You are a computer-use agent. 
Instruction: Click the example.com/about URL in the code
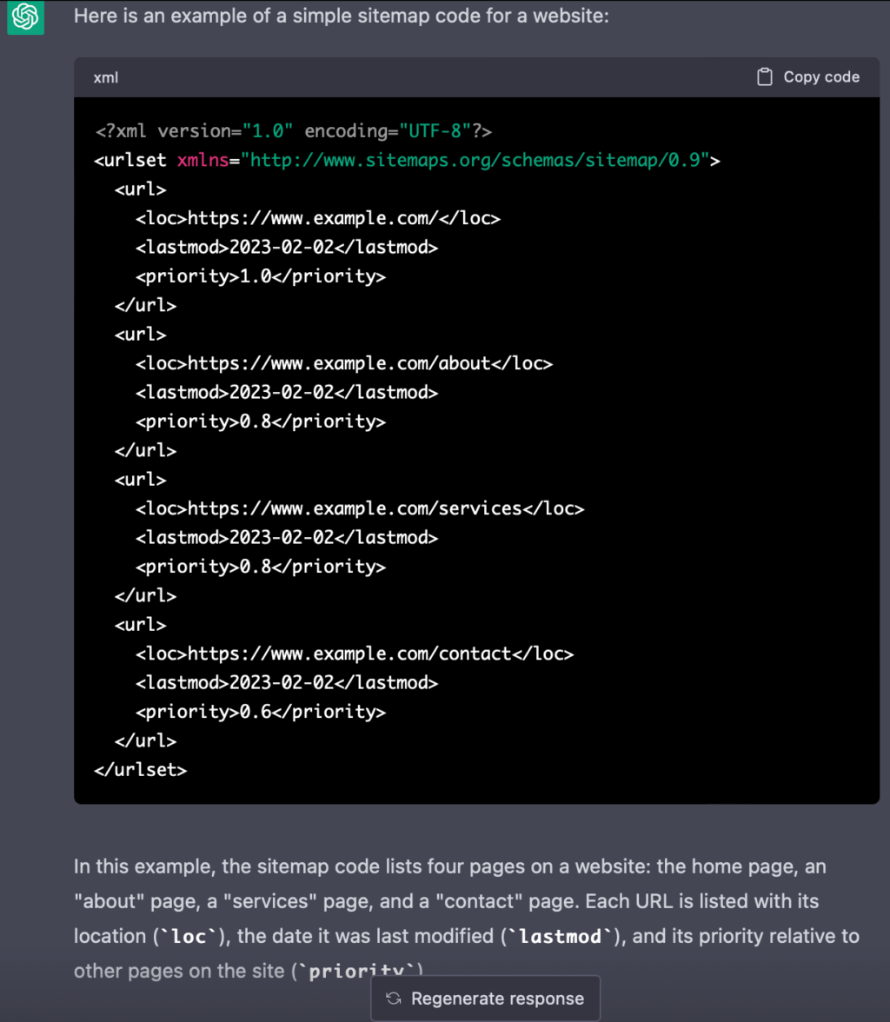pos(340,363)
